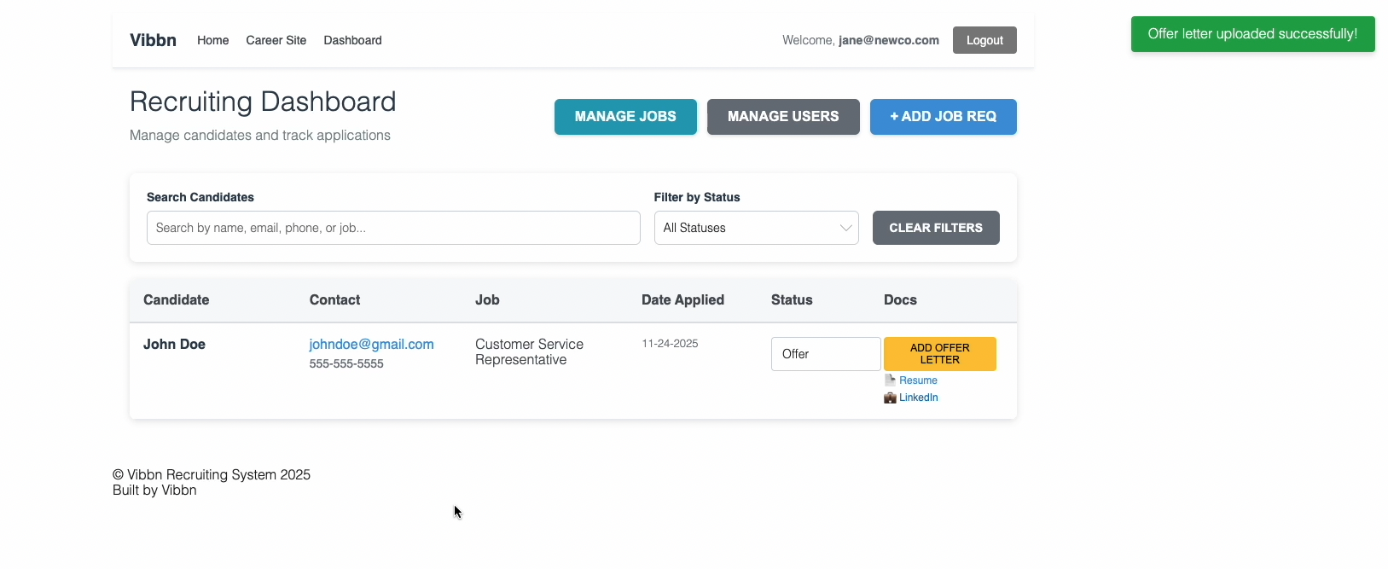Screen dimensions: 1388x569
Task: Select the Dashboard nav item
Action: click(352, 40)
